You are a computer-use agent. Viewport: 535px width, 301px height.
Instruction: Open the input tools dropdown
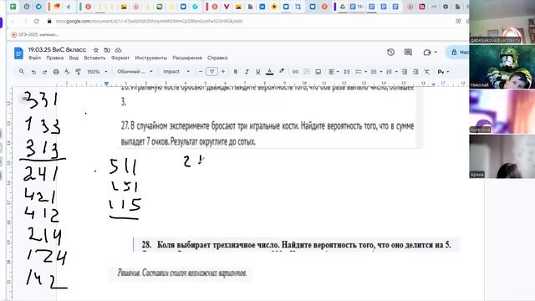click(443, 72)
